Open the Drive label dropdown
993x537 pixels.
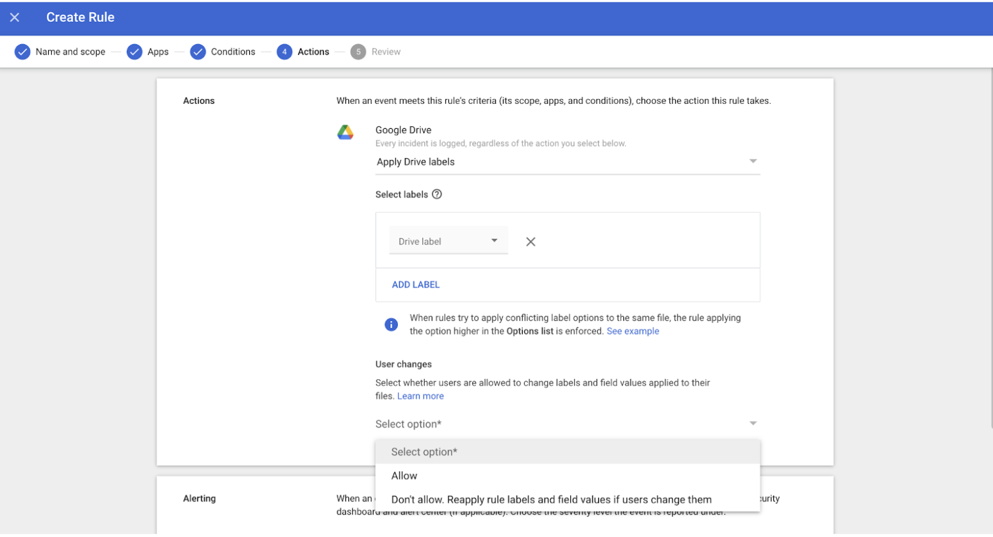[x=448, y=241]
